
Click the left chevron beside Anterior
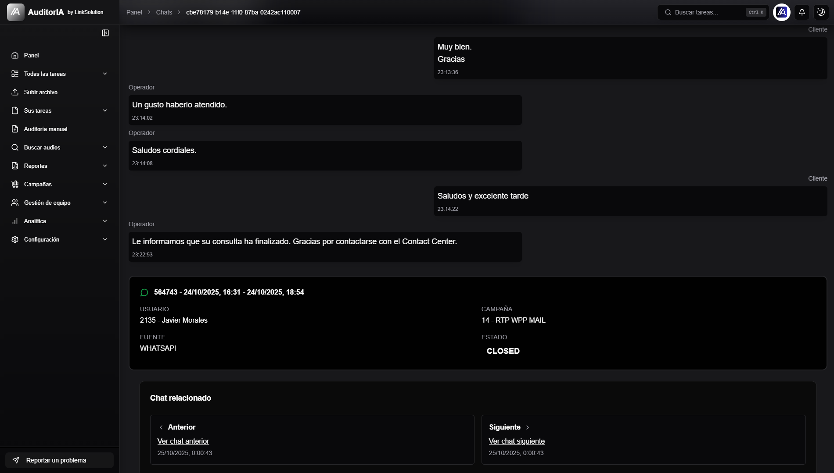tap(161, 427)
